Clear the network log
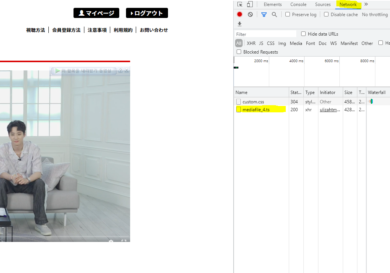Viewport: 390px width, 273px height. click(250, 14)
